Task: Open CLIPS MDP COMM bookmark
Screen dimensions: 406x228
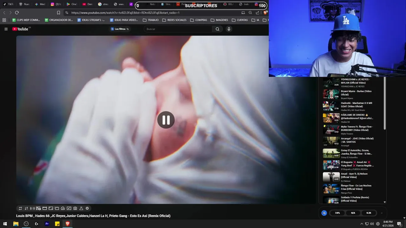Action: (26, 20)
